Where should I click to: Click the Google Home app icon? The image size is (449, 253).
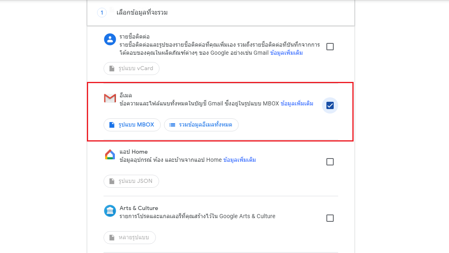pos(110,154)
